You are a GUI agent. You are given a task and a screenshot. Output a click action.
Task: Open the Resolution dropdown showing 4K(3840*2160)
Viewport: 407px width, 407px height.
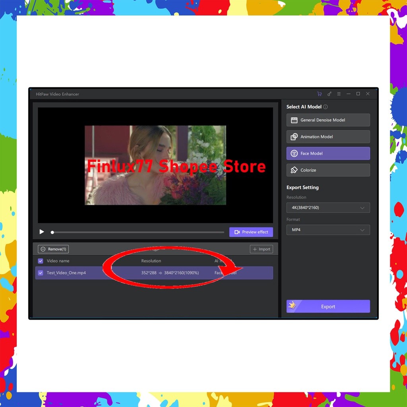tap(328, 207)
